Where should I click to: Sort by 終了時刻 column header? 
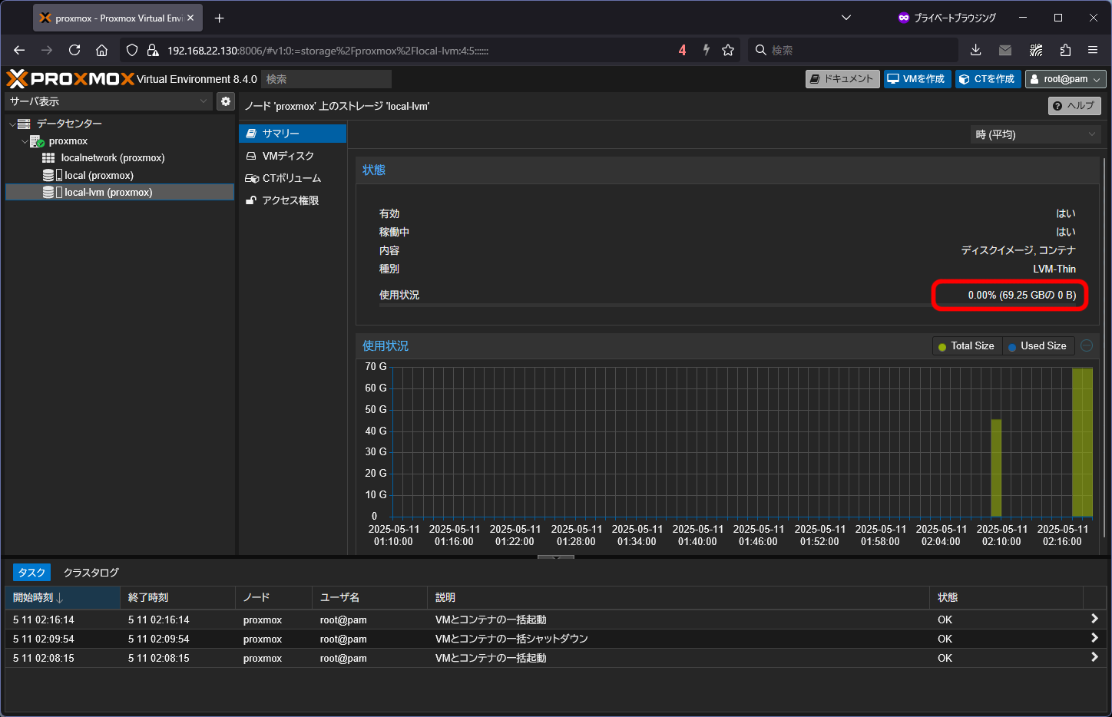pyautogui.click(x=178, y=597)
